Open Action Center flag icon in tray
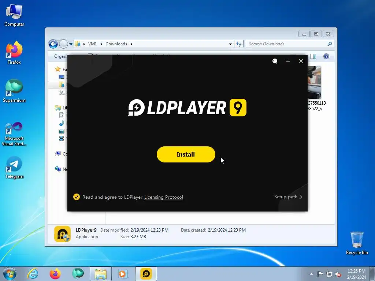 (x=320, y=274)
